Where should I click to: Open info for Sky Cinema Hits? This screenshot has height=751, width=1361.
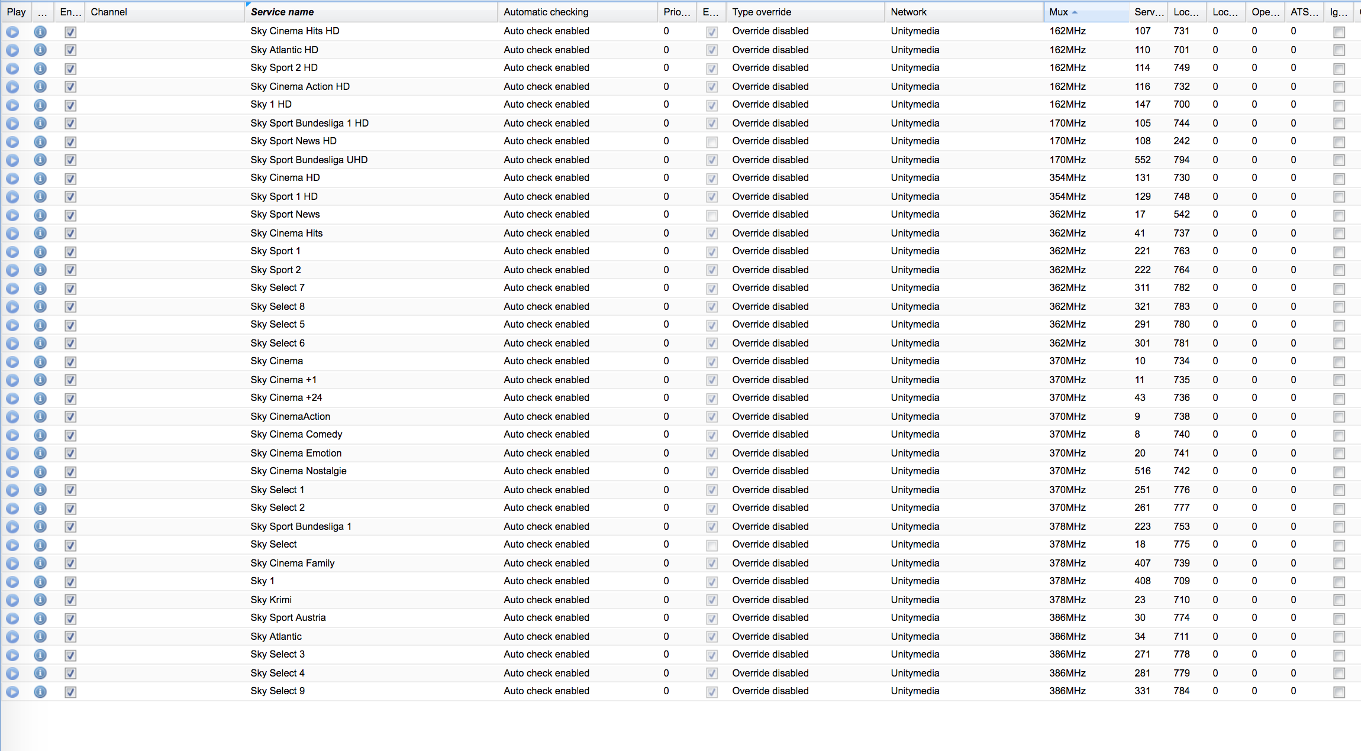[x=40, y=234]
